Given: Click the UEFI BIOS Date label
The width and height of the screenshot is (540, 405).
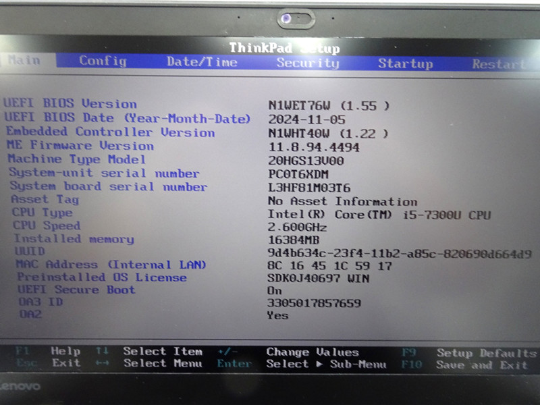Looking at the screenshot, I should tap(127, 117).
